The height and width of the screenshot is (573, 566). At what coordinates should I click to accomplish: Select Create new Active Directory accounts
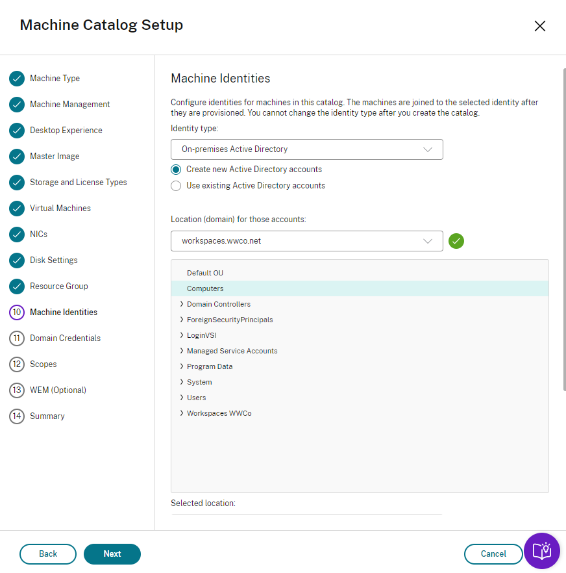tap(176, 170)
